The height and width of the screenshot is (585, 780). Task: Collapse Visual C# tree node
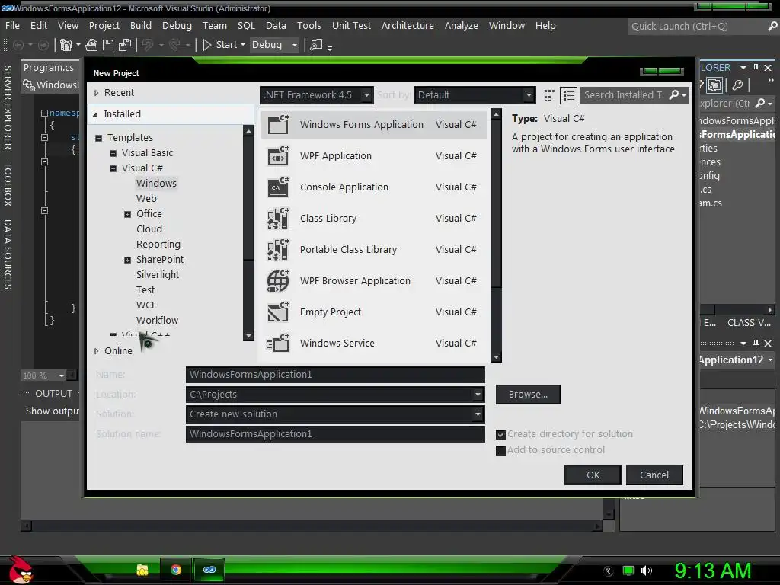113,168
